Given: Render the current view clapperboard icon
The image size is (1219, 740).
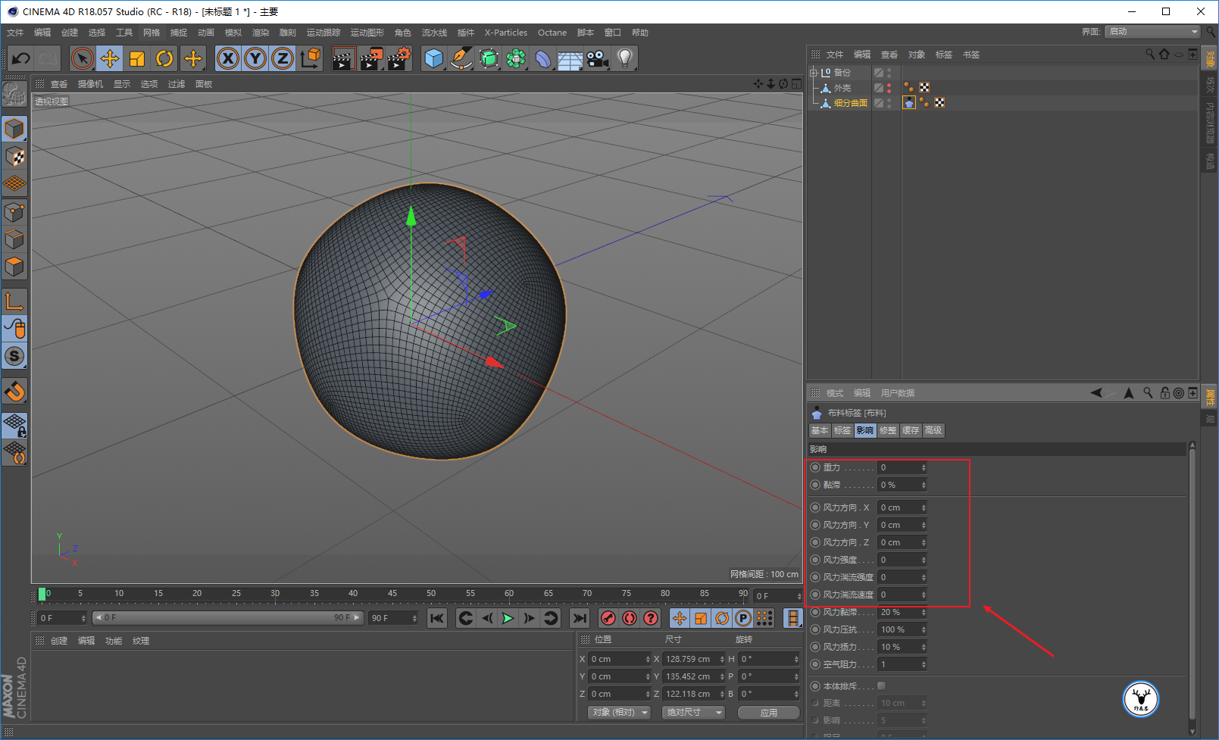Looking at the screenshot, I should [x=343, y=58].
